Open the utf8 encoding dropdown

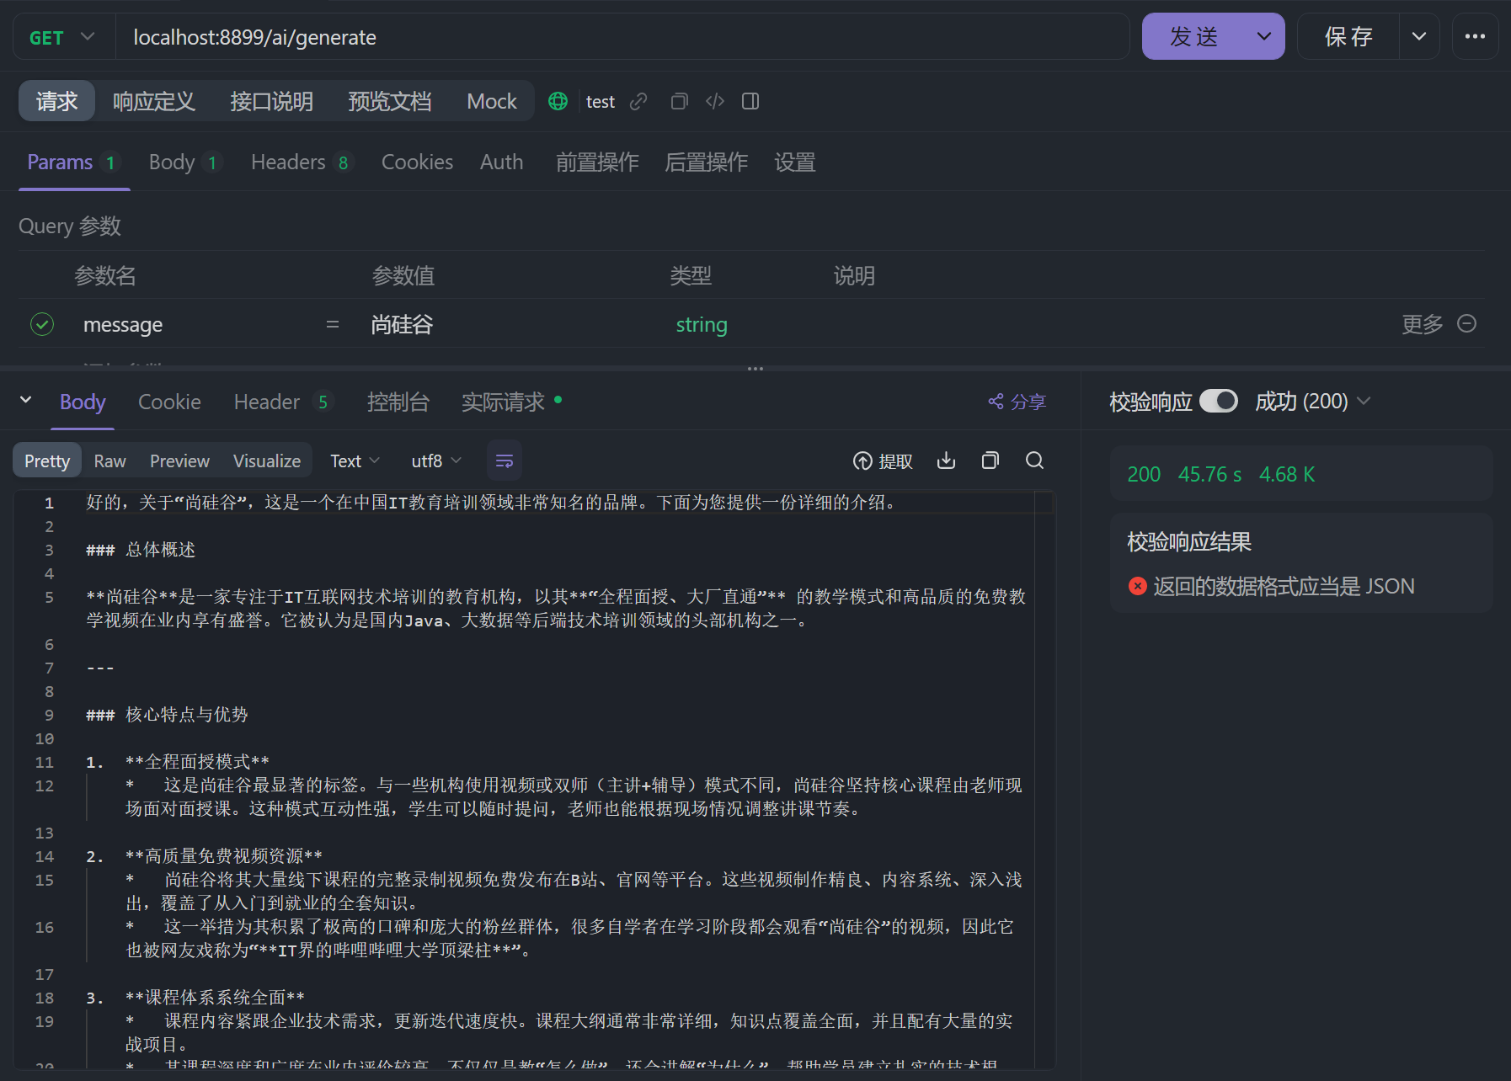pos(435,461)
